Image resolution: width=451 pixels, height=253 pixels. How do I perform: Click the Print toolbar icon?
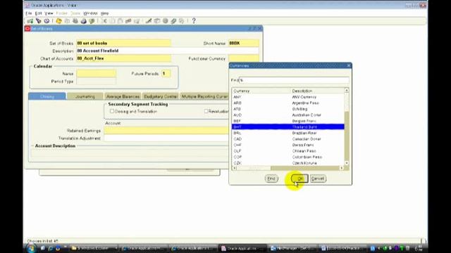(x=84, y=21)
